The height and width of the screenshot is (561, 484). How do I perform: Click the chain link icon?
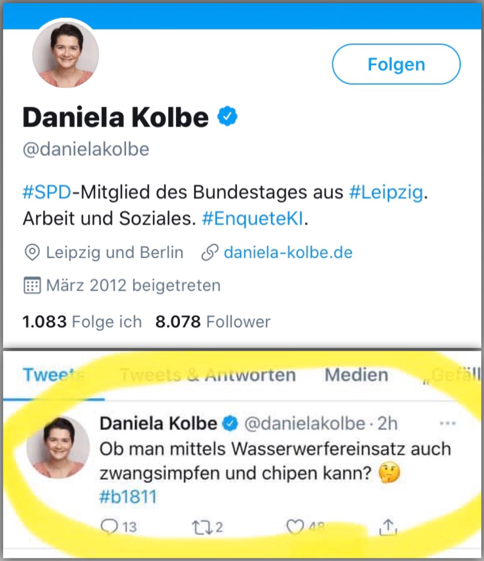click(x=210, y=253)
